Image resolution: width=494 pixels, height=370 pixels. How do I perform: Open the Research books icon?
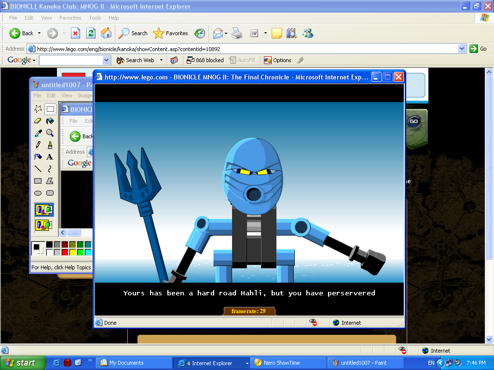[292, 33]
